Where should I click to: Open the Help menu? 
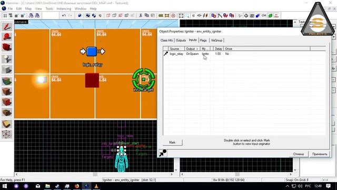[93, 8]
